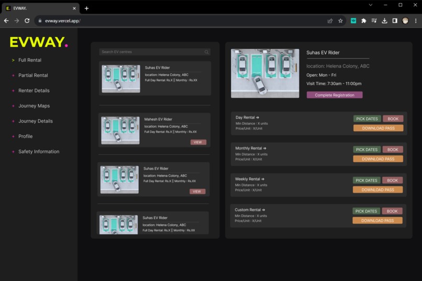Image resolution: width=422 pixels, height=281 pixels.
Task: Click PICK DATES for Monthly Rental
Action: click(367, 150)
